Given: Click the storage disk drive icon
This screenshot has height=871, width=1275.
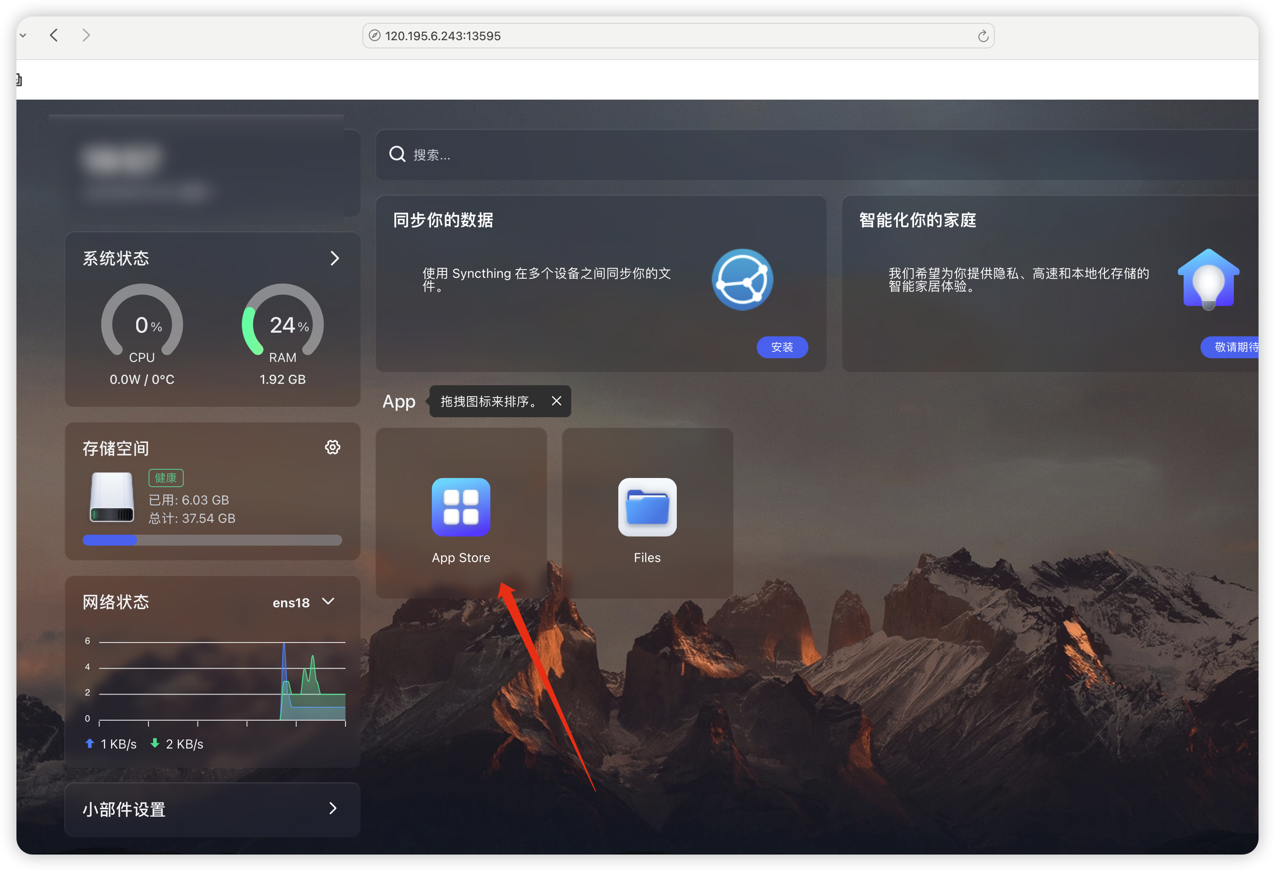Looking at the screenshot, I should tap(112, 497).
